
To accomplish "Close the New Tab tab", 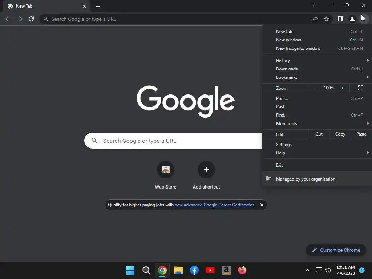I will click(x=84, y=6).
